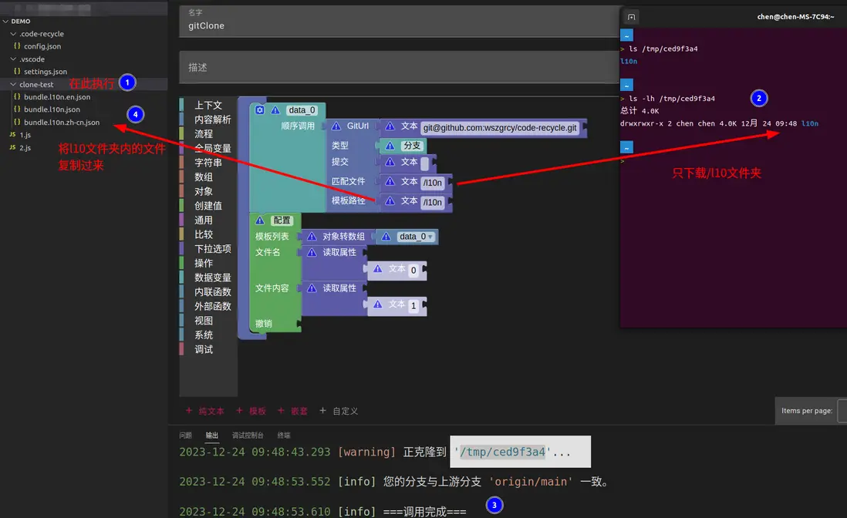
Task: Click the new-tab icon in the terminal window title bar
Action: (632, 17)
